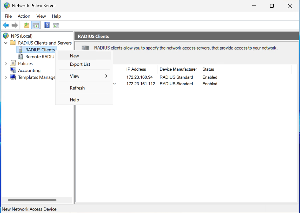Open the View submenu arrow in context menu
This screenshot has width=300, height=213.
tap(106, 76)
